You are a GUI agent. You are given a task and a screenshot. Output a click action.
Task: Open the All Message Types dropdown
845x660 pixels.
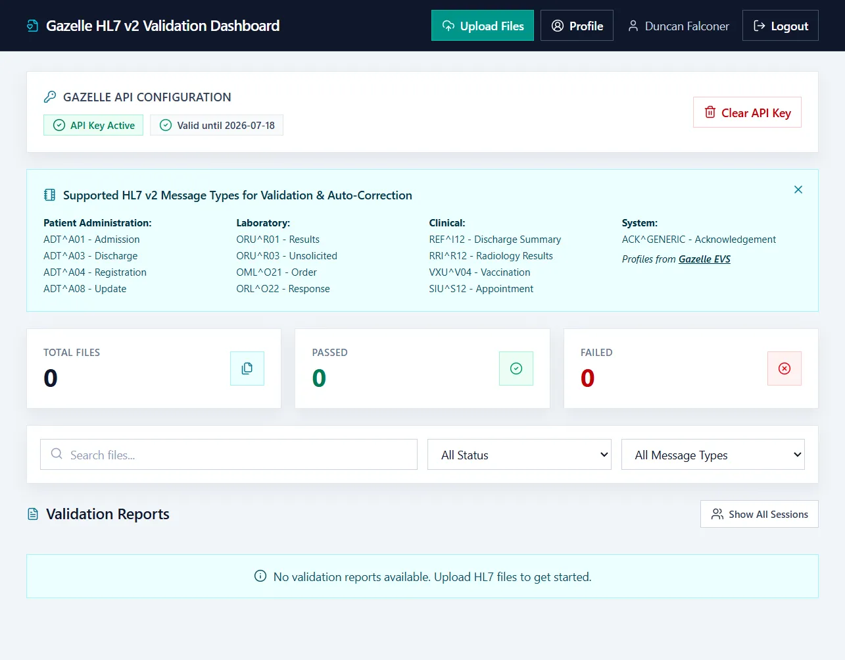coord(713,455)
